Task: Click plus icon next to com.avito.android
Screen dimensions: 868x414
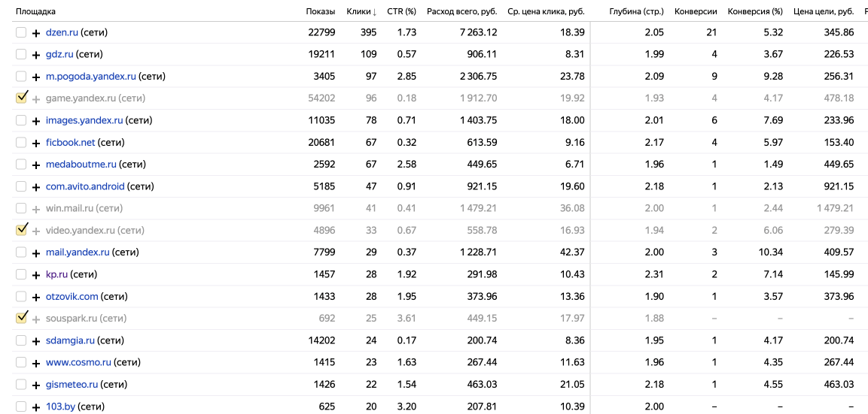Action: pyautogui.click(x=36, y=187)
